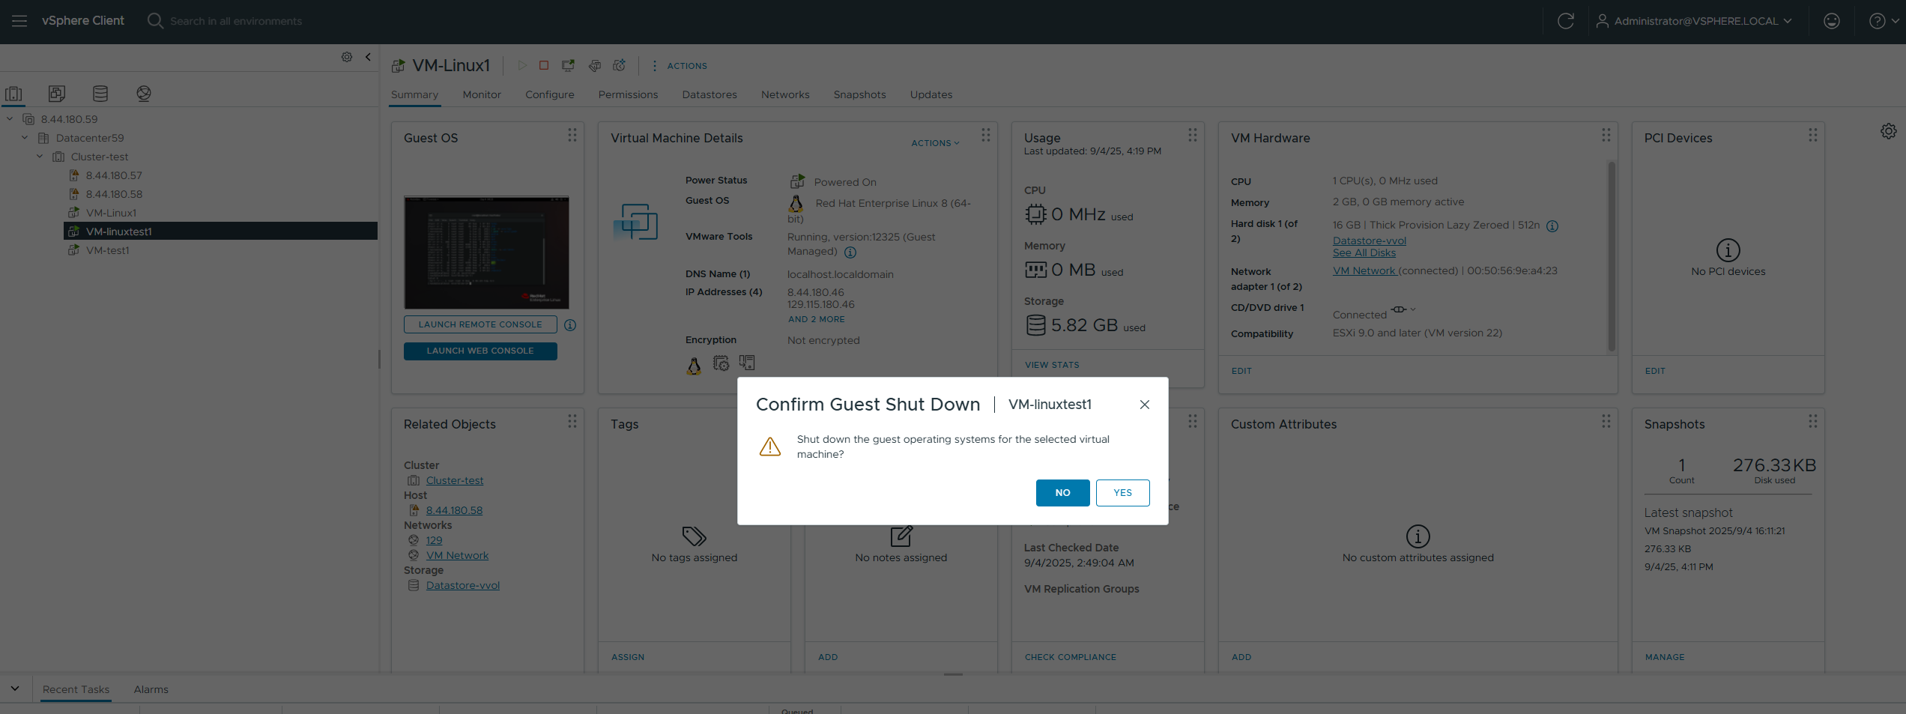Image resolution: width=1906 pixels, height=714 pixels.
Task: Open Virtual Machine Details ACTIONS dropdown
Action: (935, 143)
